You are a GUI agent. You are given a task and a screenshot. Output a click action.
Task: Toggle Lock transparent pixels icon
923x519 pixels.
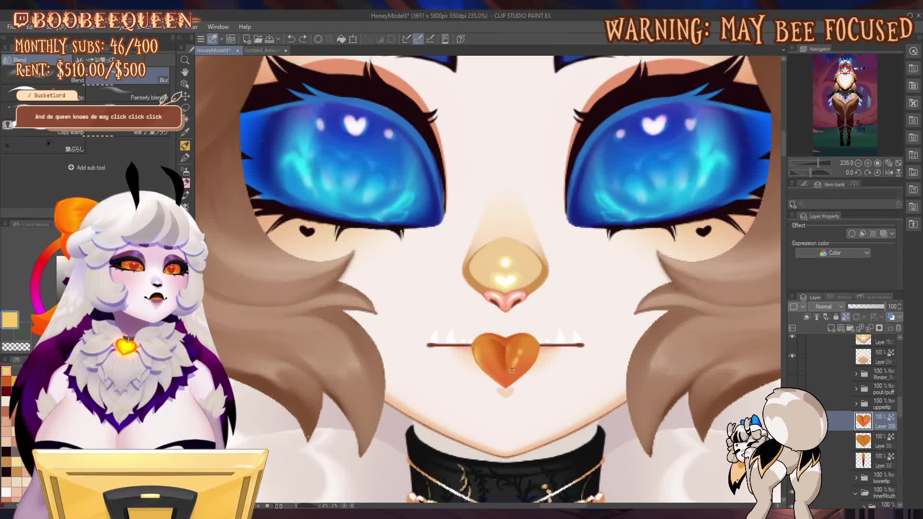pos(846,317)
